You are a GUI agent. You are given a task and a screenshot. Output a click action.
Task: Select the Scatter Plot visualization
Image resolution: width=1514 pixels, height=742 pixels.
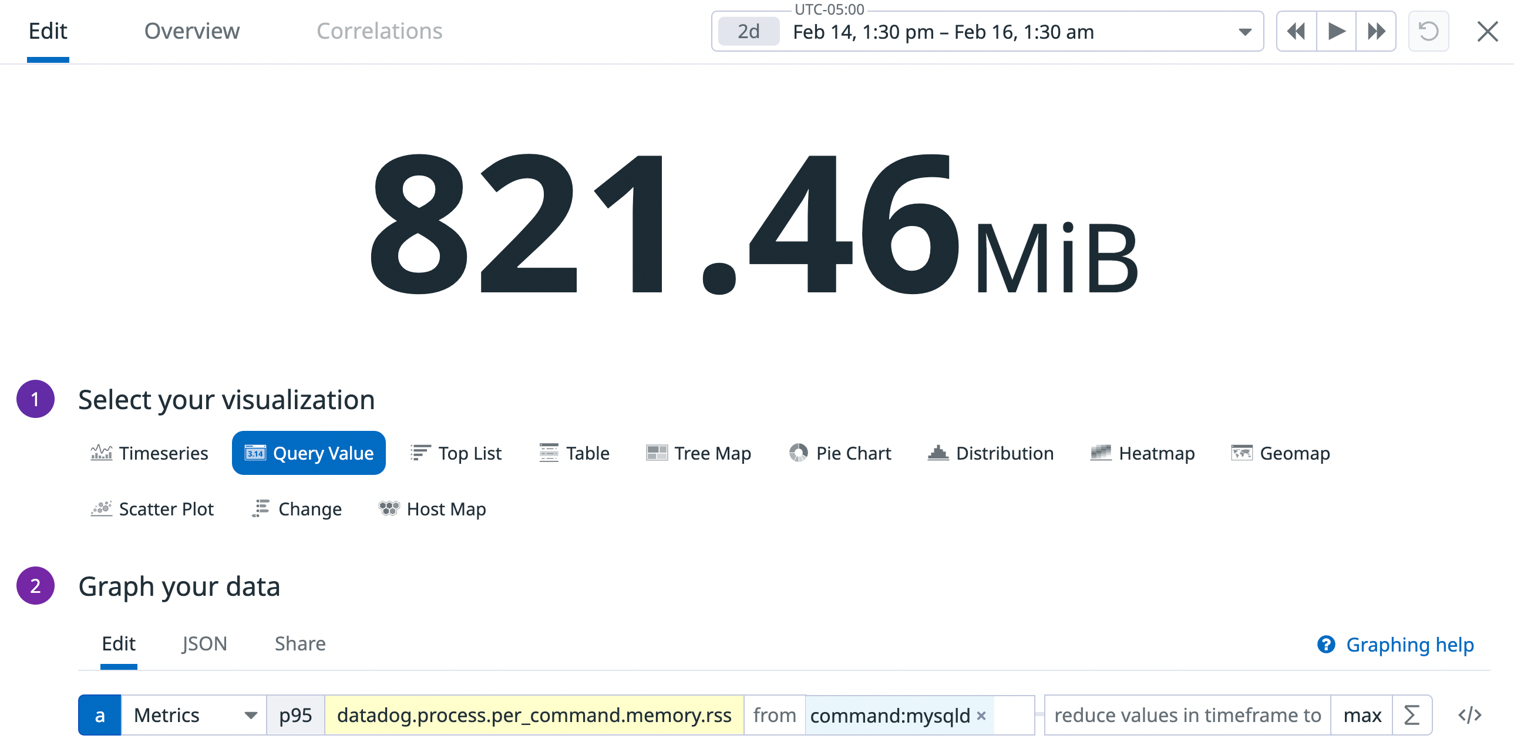pyautogui.click(x=166, y=509)
